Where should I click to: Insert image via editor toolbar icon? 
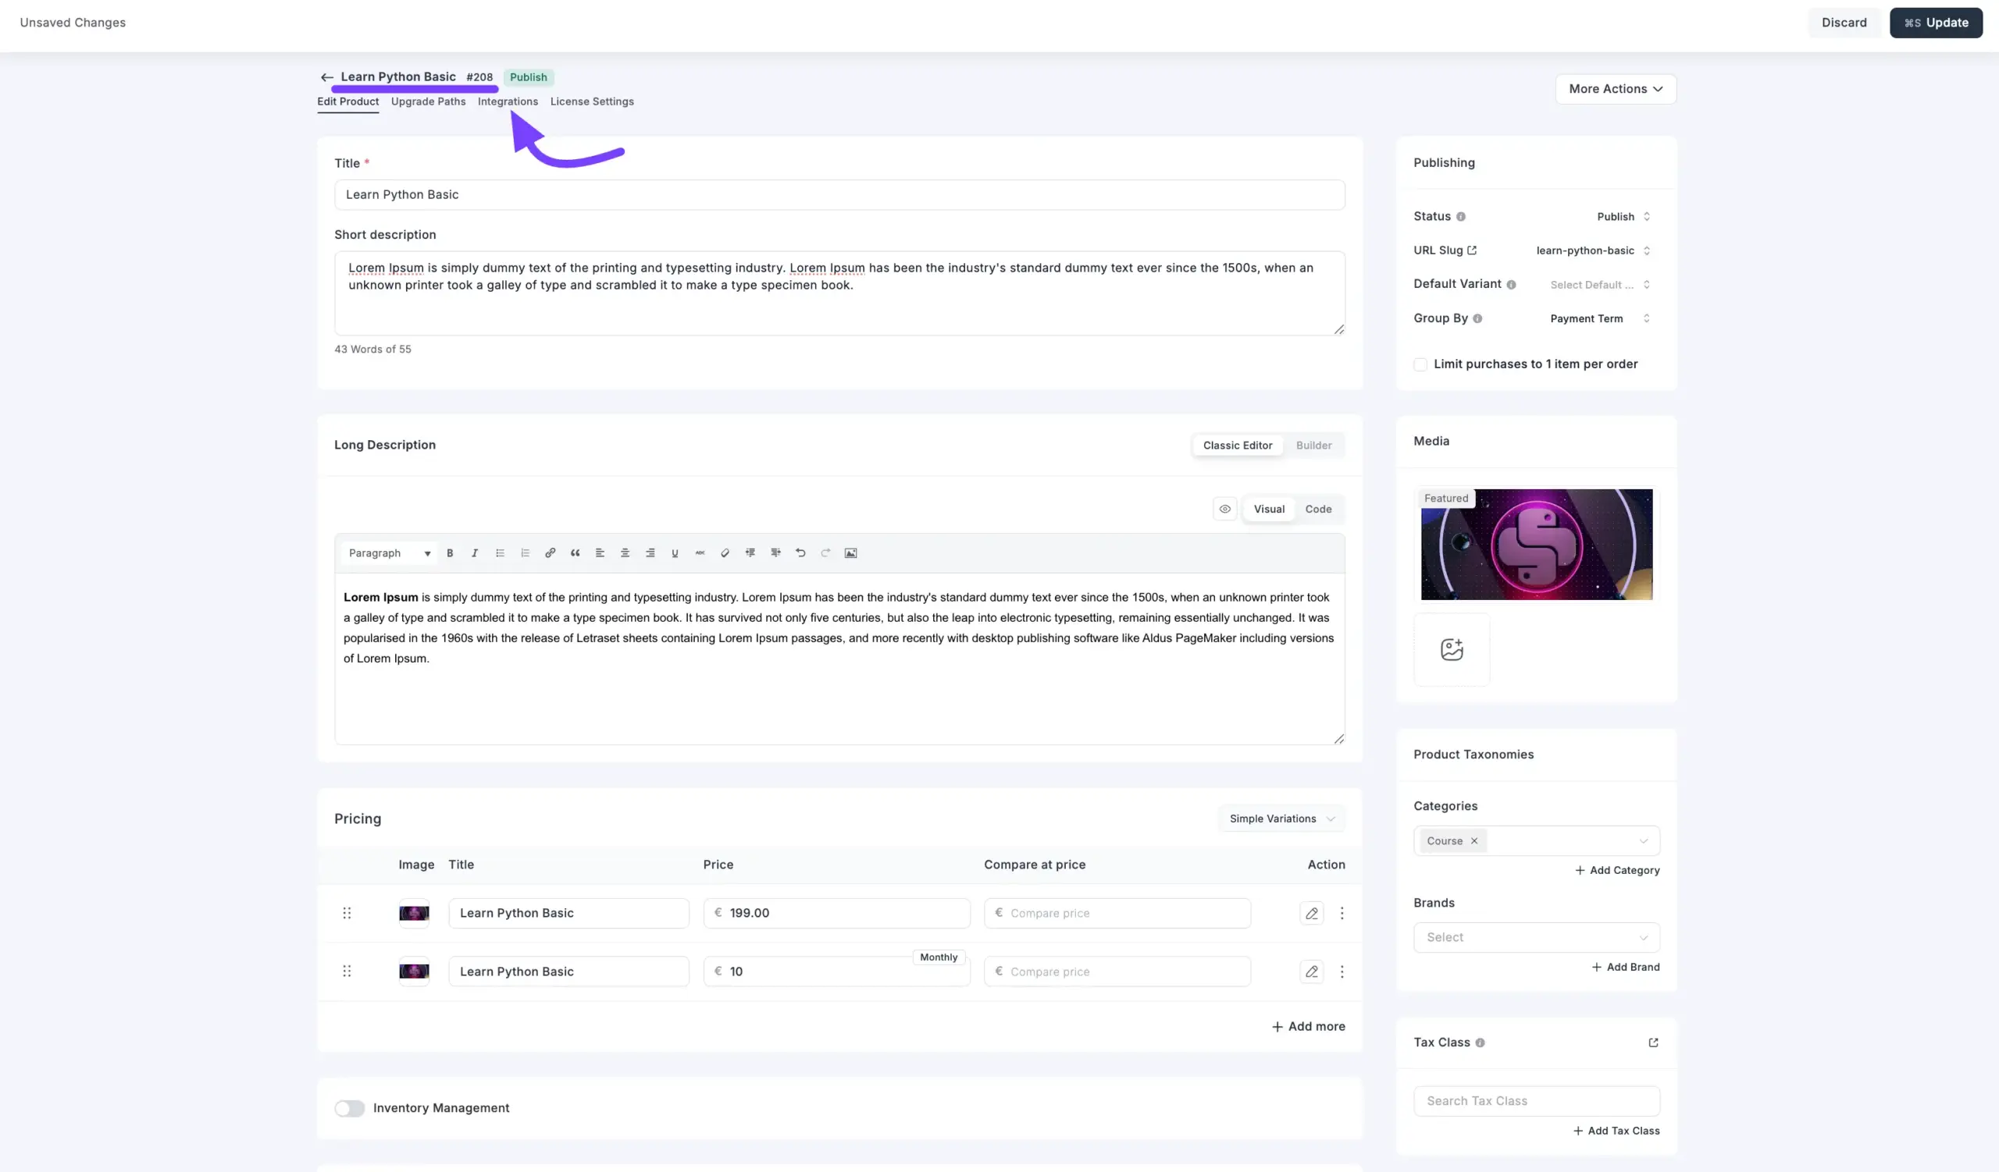(850, 553)
